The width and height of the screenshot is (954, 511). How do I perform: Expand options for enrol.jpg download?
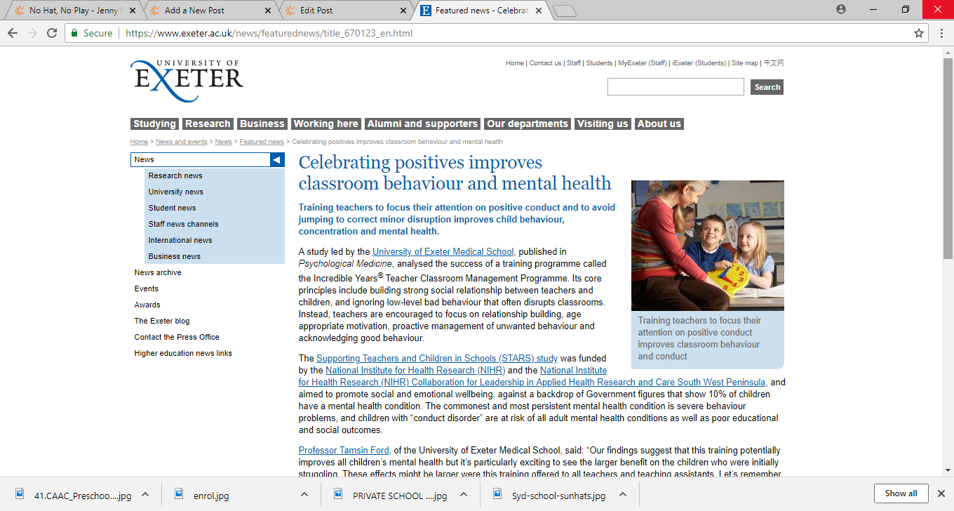coord(304,495)
